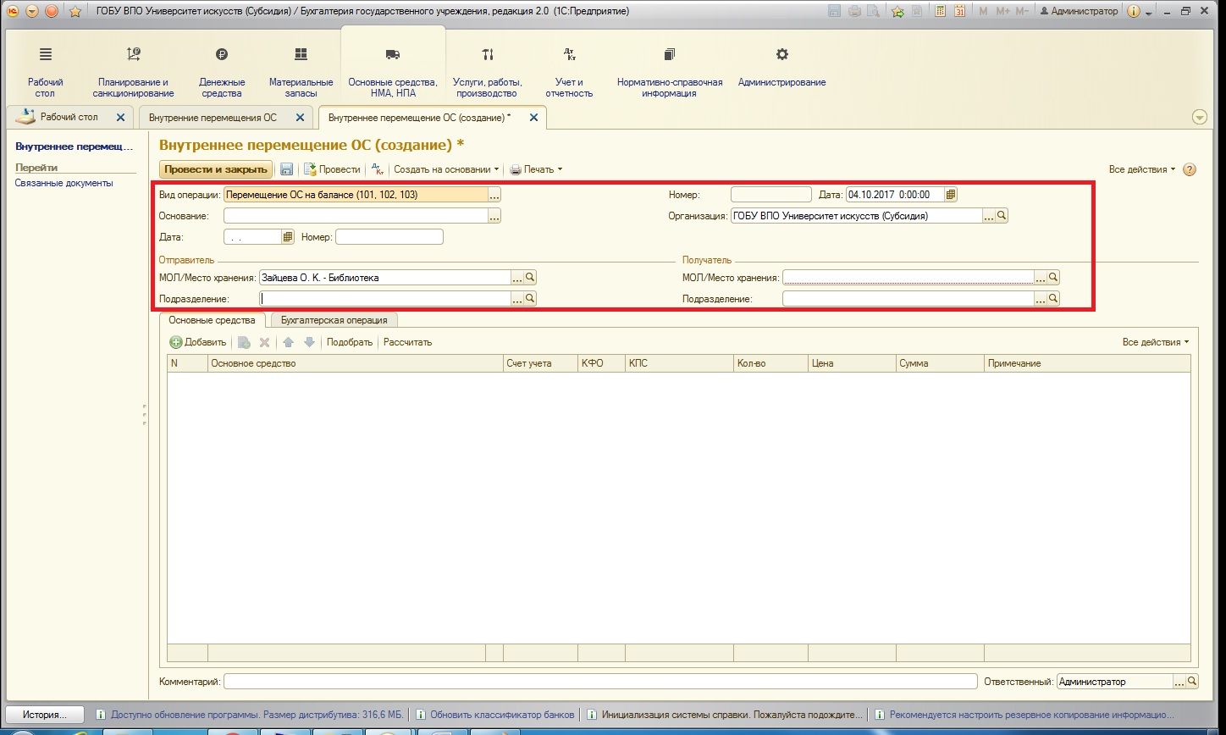Open Основные средства, НМА, НПА section
The height and width of the screenshot is (735, 1226).
point(393,71)
